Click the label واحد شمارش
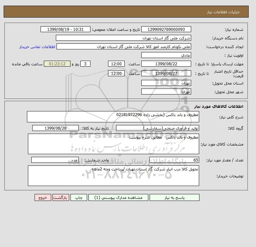This screenshot has width=256, height=247. click(96, 160)
